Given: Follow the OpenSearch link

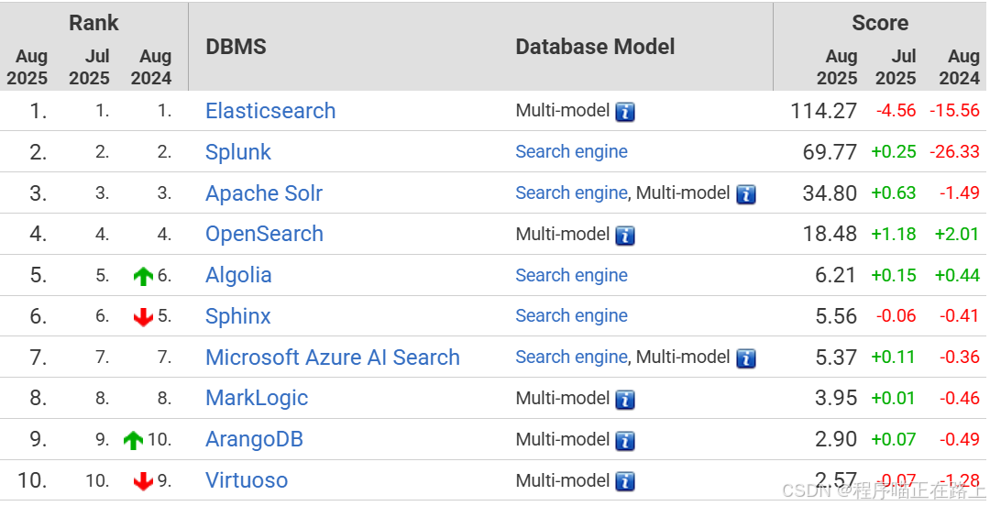Looking at the screenshot, I should [264, 234].
